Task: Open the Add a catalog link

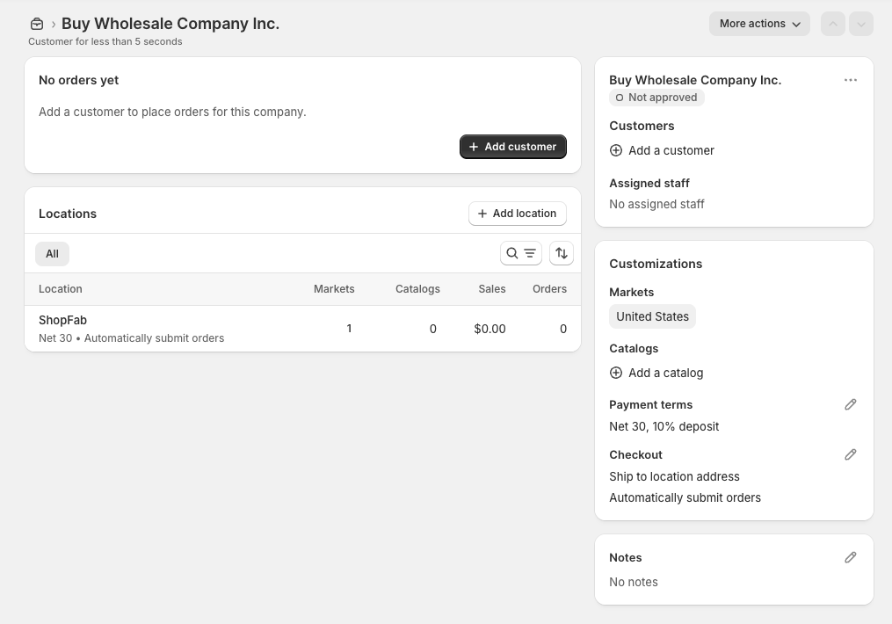Action: (x=665, y=373)
